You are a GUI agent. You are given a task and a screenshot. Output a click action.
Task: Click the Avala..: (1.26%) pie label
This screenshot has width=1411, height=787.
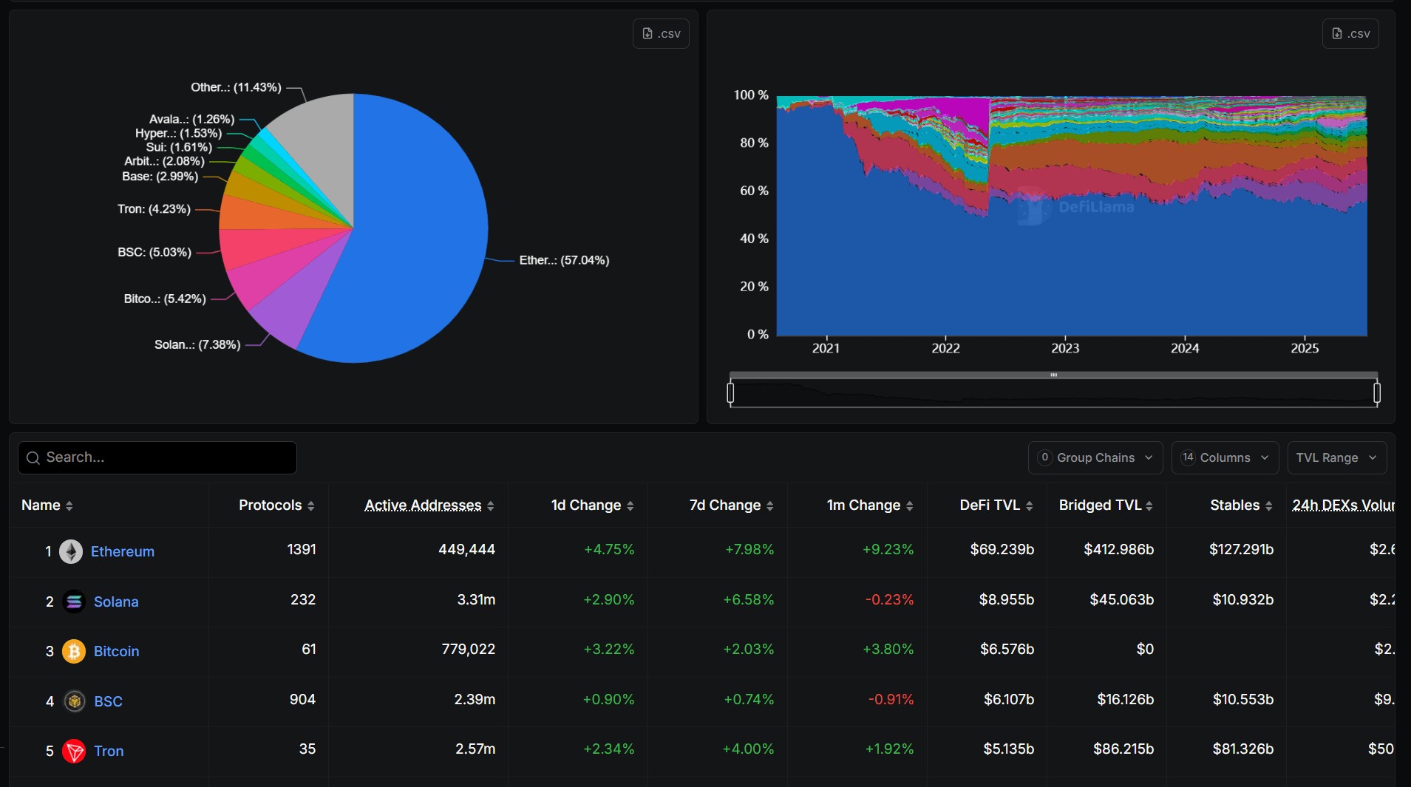pos(191,119)
